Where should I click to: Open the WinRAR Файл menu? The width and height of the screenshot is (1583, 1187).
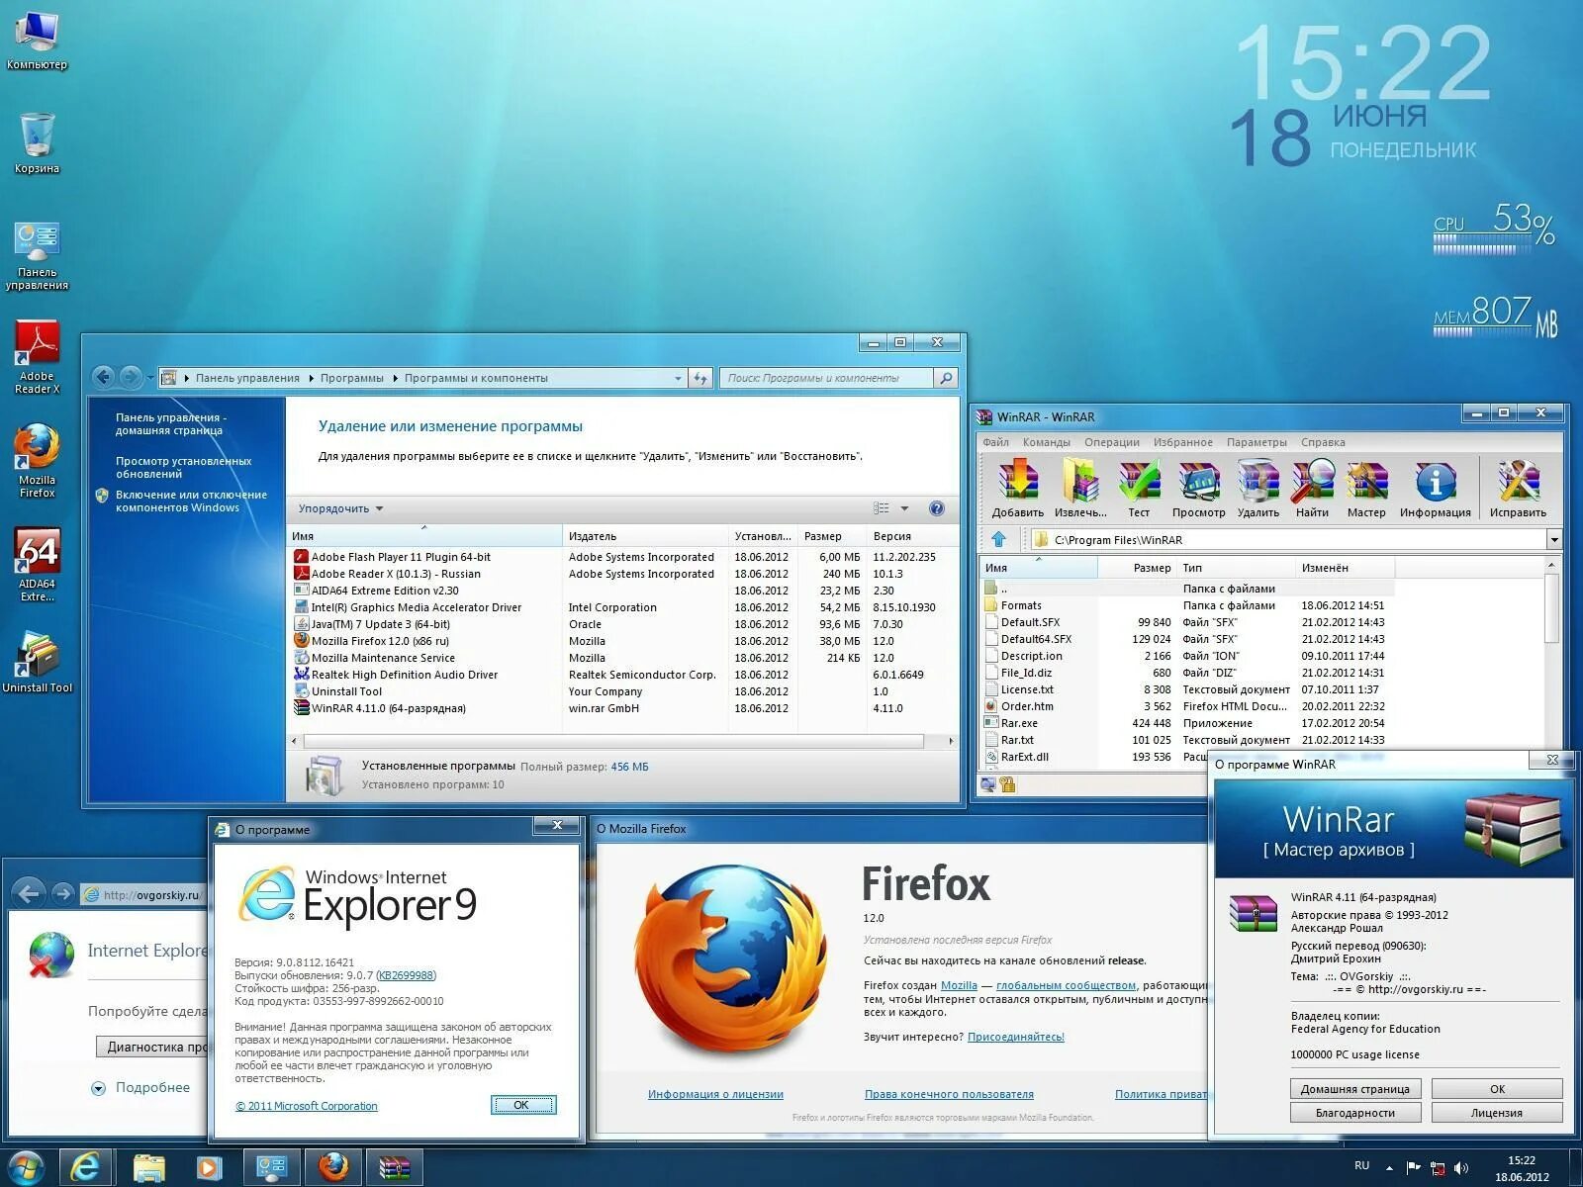995,442
